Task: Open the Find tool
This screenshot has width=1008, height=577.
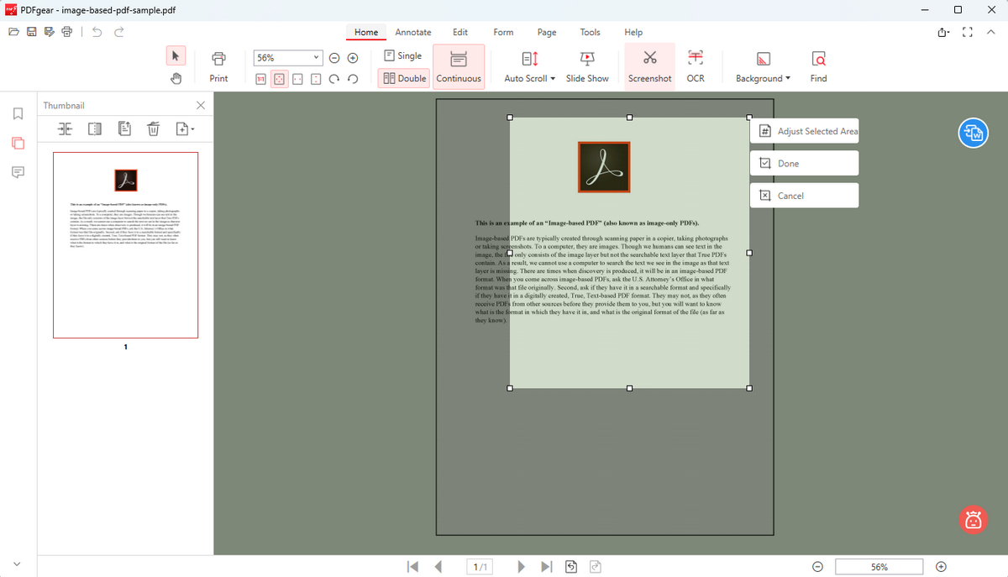Action: 817,66
